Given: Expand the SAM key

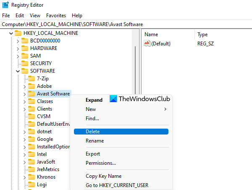Looking at the screenshot, I should click(x=18, y=56).
